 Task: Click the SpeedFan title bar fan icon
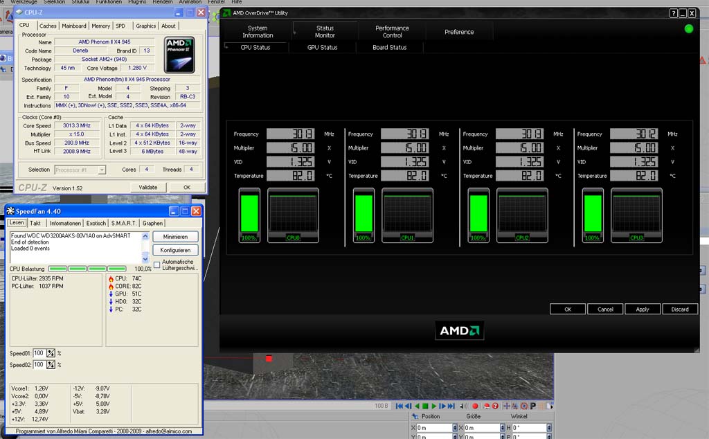coord(10,211)
